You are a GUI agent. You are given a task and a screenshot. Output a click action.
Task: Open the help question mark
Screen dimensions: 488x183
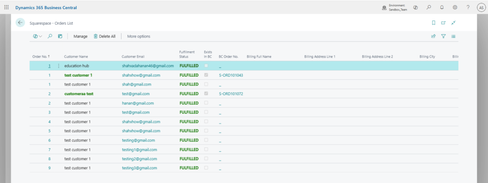468,8
